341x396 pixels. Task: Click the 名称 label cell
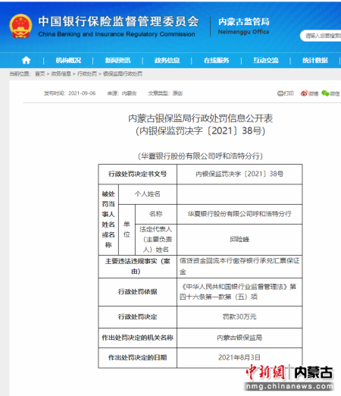156,214
